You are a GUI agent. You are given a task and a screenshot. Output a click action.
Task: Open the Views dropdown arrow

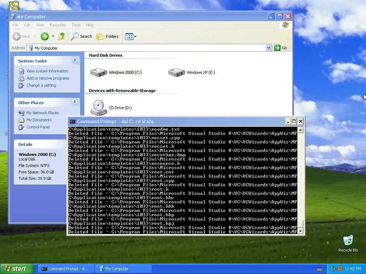click(x=135, y=37)
